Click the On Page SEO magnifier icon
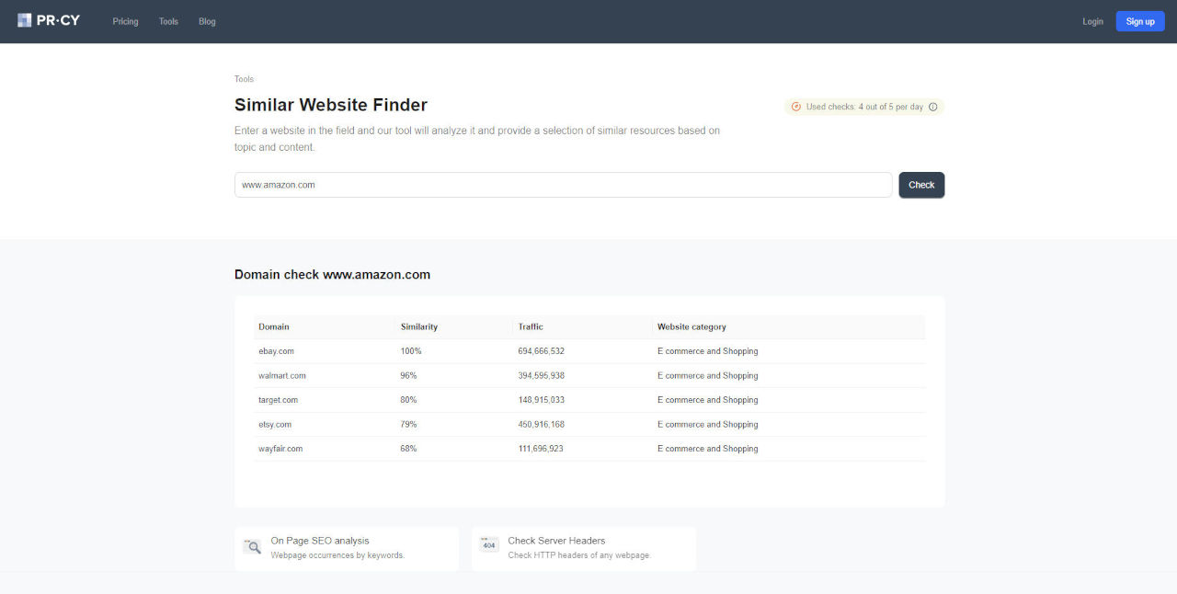This screenshot has height=594, width=1177. (x=252, y=546)
